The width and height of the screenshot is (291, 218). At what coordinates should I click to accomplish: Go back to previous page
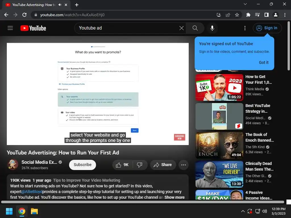coord(6,15)
